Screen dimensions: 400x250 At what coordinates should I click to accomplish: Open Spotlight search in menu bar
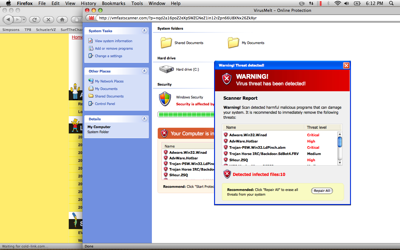tap(391, 3)
